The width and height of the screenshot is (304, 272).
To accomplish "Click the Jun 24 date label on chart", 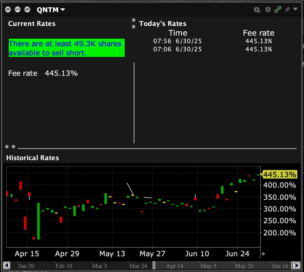I will 237,254.
